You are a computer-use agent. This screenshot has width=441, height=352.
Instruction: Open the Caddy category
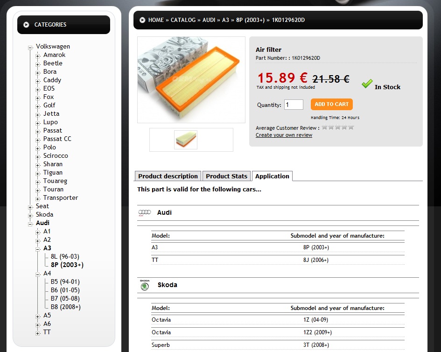pos(52,80)
